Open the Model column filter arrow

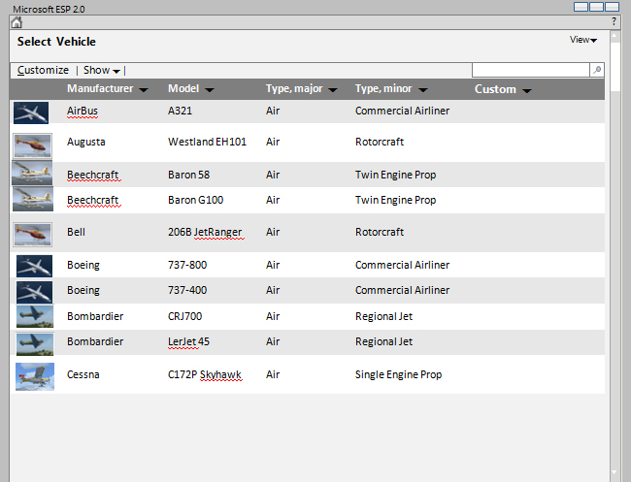point(210,90)
